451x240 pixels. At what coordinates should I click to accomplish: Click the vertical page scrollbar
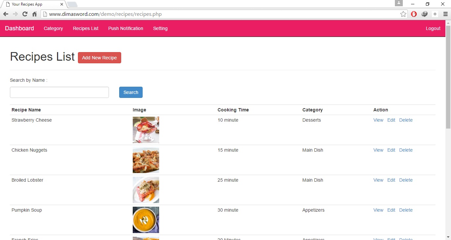point(448,76)
